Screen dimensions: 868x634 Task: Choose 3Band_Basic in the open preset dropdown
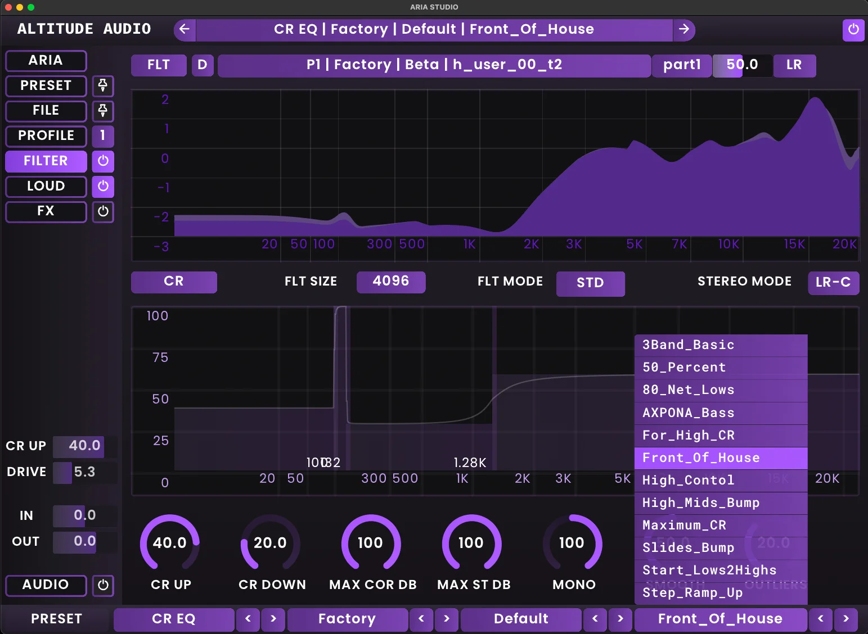pos(720,345)
